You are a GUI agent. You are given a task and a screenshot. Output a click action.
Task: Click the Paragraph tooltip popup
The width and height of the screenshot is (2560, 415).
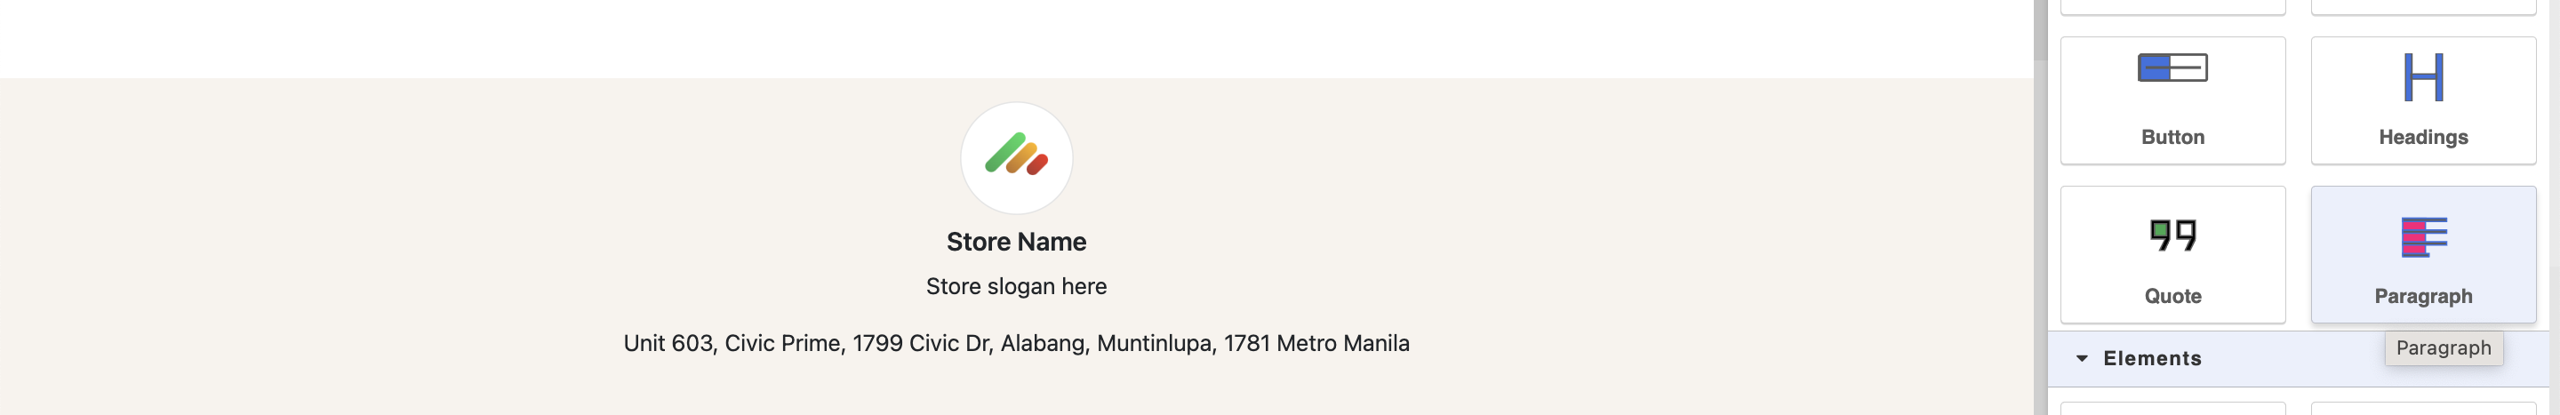(x=2443, y=347)
